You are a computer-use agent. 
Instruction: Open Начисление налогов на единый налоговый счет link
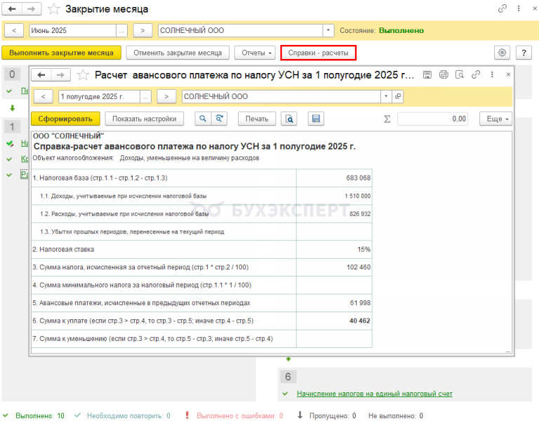[374, 394]
